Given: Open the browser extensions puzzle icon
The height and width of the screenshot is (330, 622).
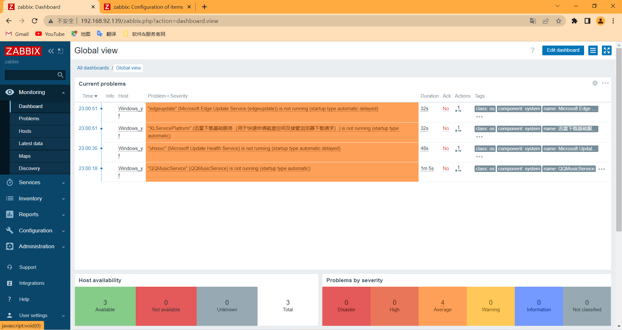Looking at the screenshot, I should [x=574, y=21].
